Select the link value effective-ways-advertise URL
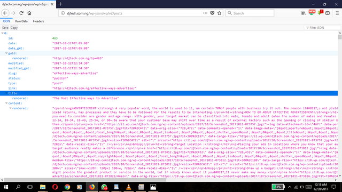 point(95,89)
